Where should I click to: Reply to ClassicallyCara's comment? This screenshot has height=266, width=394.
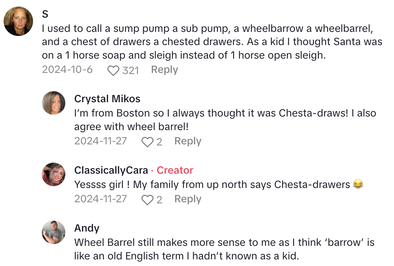tap(188, 199)
